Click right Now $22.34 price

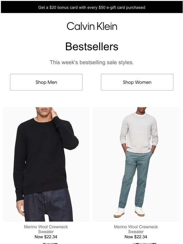click(136, 237)
